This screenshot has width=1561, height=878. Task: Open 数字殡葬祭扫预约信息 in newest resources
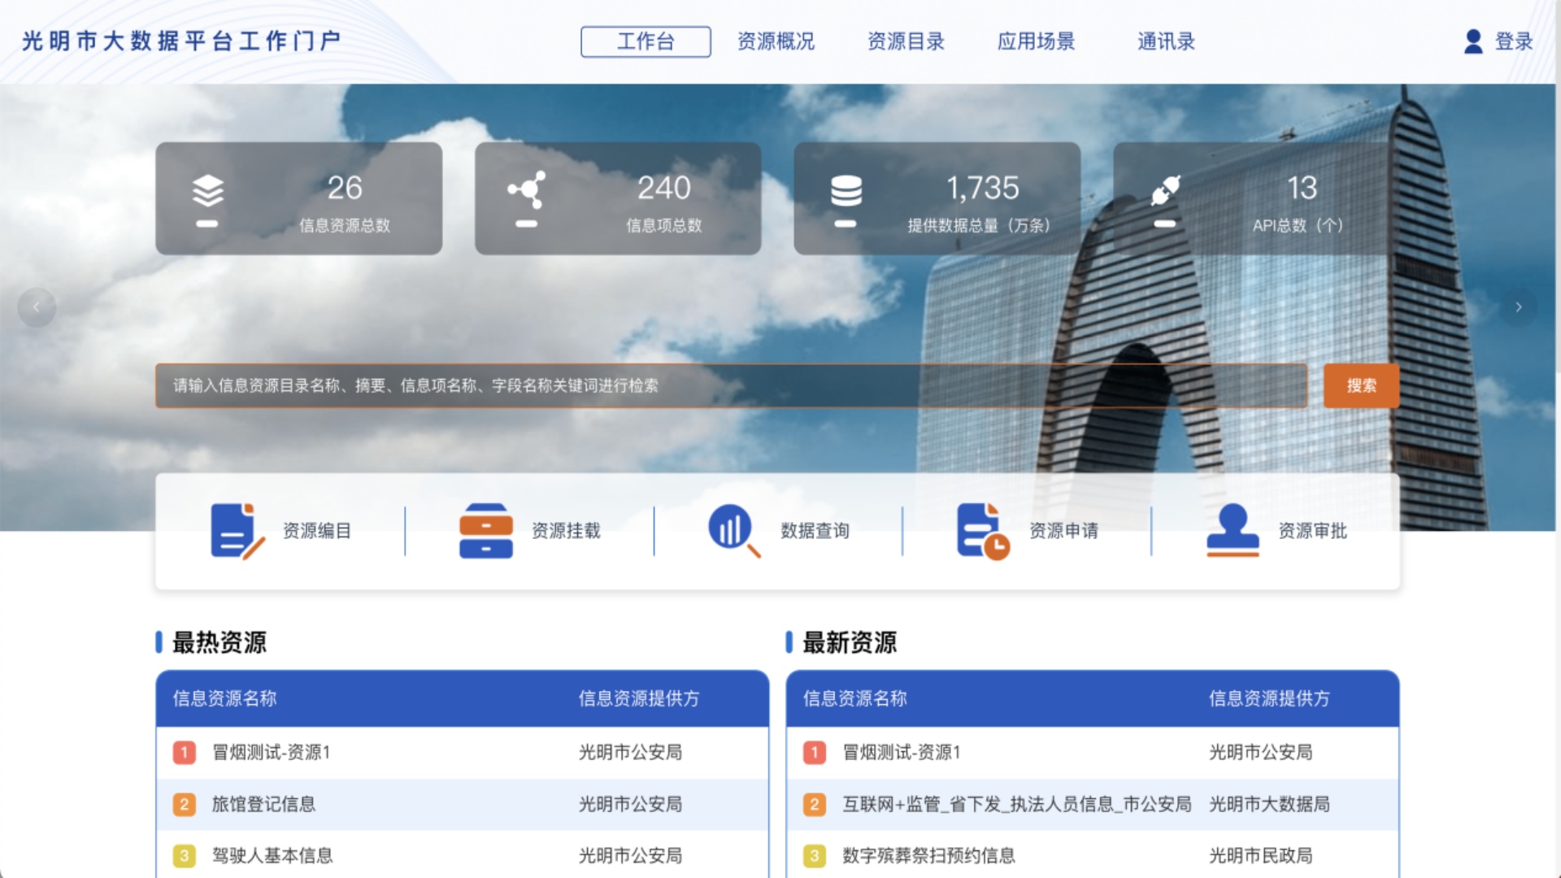pos(927,855)
